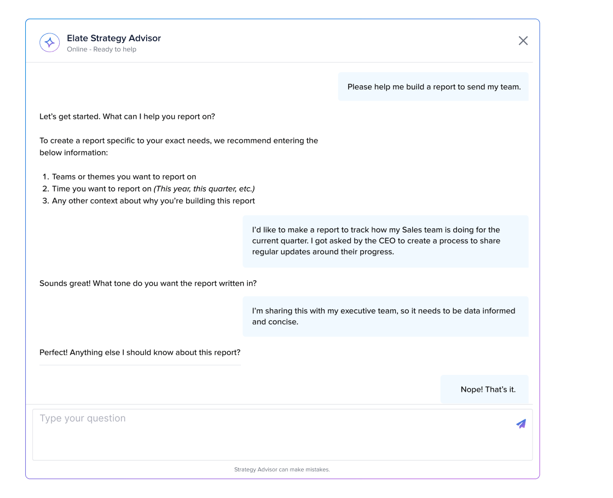The image size is (613, 498).
Task: Select message 'Please help me build a report'
Action: 433,87
